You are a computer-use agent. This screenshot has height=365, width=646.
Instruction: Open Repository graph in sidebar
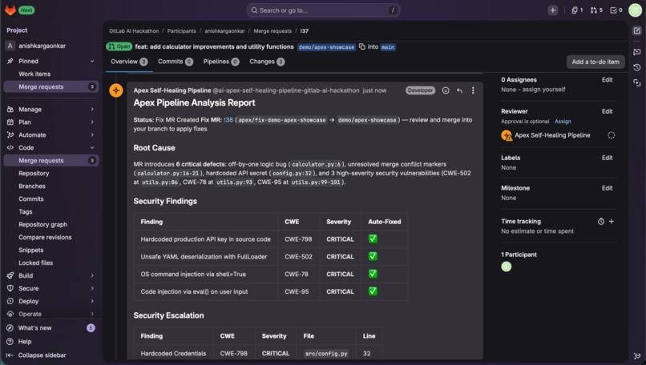coord(50,225)
